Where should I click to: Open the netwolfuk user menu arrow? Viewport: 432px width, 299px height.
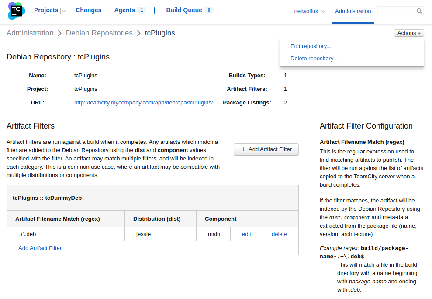(x=323, y=12)
